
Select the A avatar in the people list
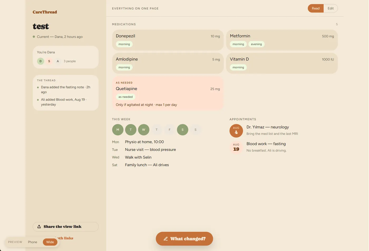(58, 61)
